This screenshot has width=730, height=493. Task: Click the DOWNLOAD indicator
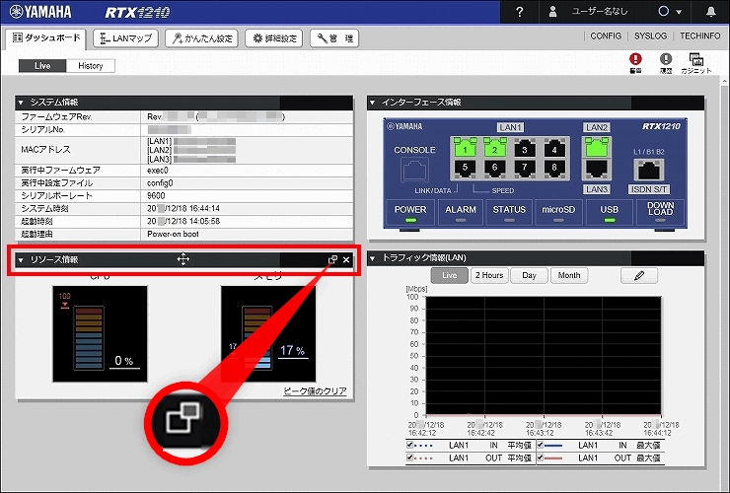660,213
